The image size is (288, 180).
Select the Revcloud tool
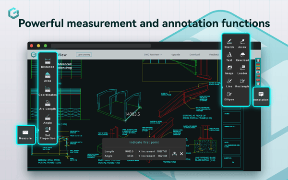click(242, 57)
